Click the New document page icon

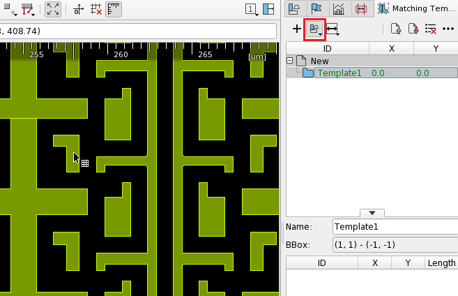point(301,61)
